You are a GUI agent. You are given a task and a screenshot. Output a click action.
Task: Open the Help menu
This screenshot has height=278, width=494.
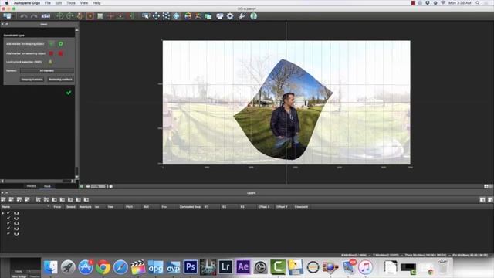tap(96, 3)
